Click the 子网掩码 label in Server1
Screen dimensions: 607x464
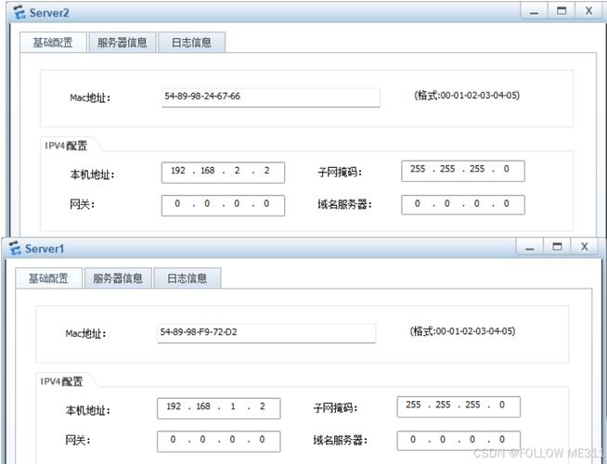pyautogui.click(x=336, y=407)
